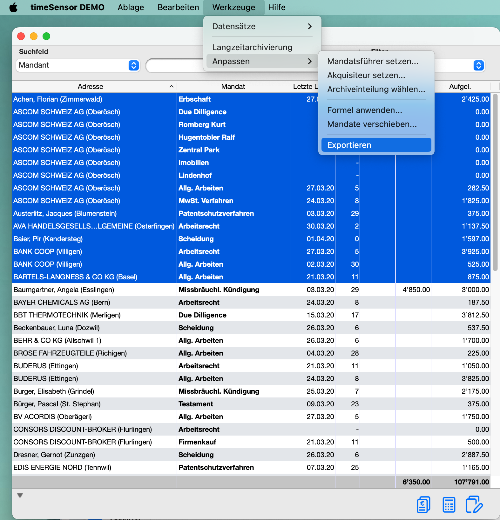Select row Burger, Elisabeth (Grindel)
Image resolution: width=500 pixels, height=520 pixels.
click(251, 391)
